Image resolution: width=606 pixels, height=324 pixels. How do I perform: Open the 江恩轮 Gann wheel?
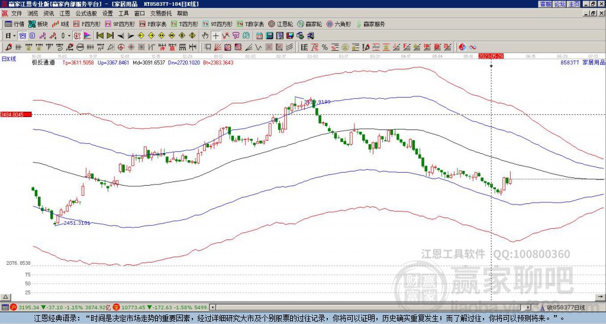281,24
